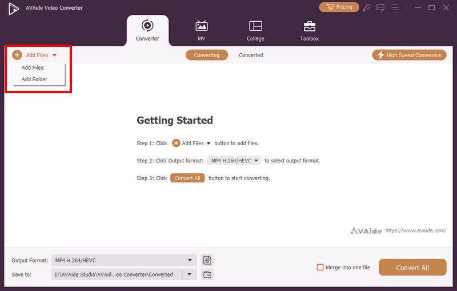Image resolution: width=457 pixels, height=291 pixels.
Task: Choose Add Files from the dropdown menu
Action: click(x=33, y=67)
